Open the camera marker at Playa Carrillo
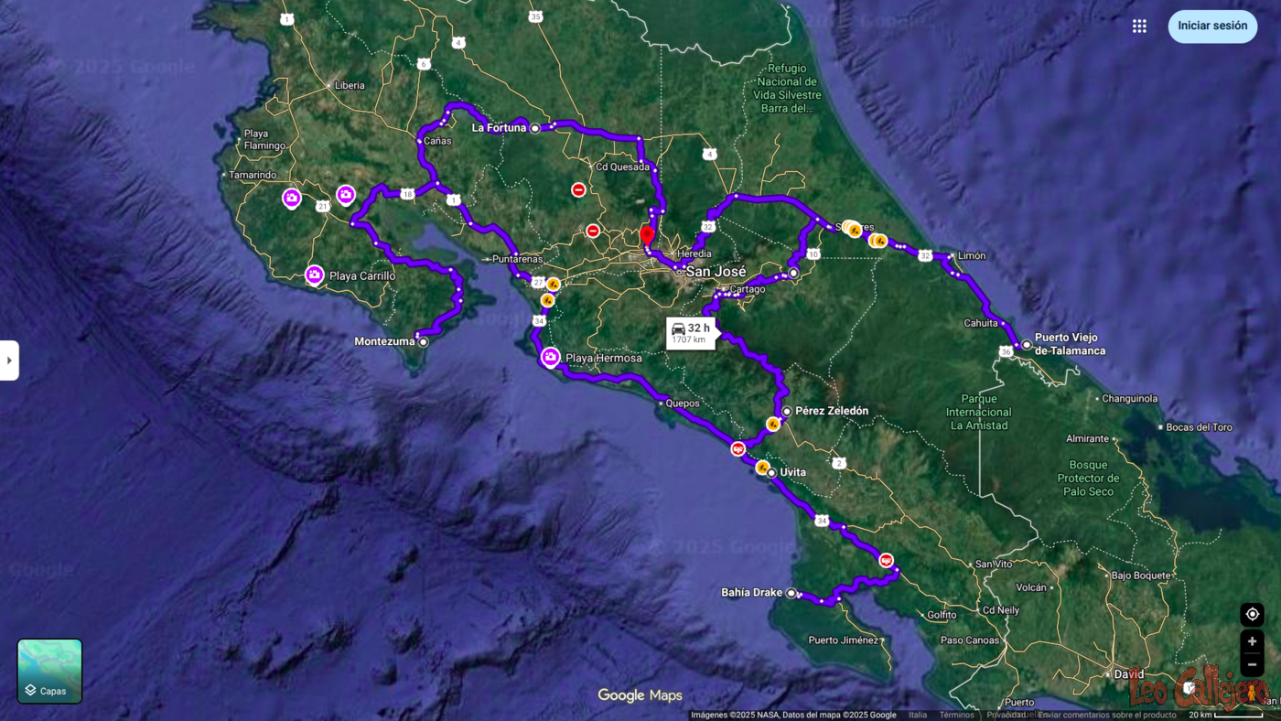 (x=314, y=274)
